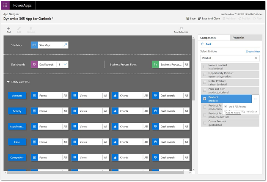Click the Activity row Views icon
Viewport: 267px width, 182px height.
(74, 111)
